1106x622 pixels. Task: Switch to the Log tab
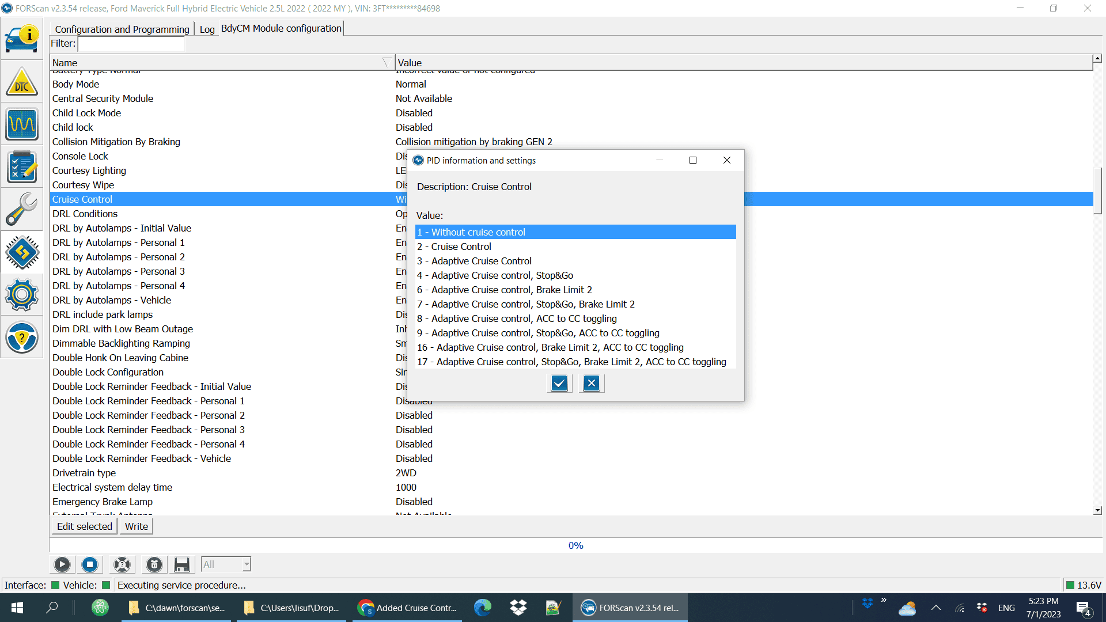(x=207, y=29)
